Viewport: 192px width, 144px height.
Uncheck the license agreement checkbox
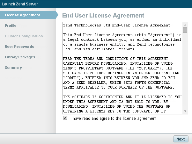click(x=65, y=118)
